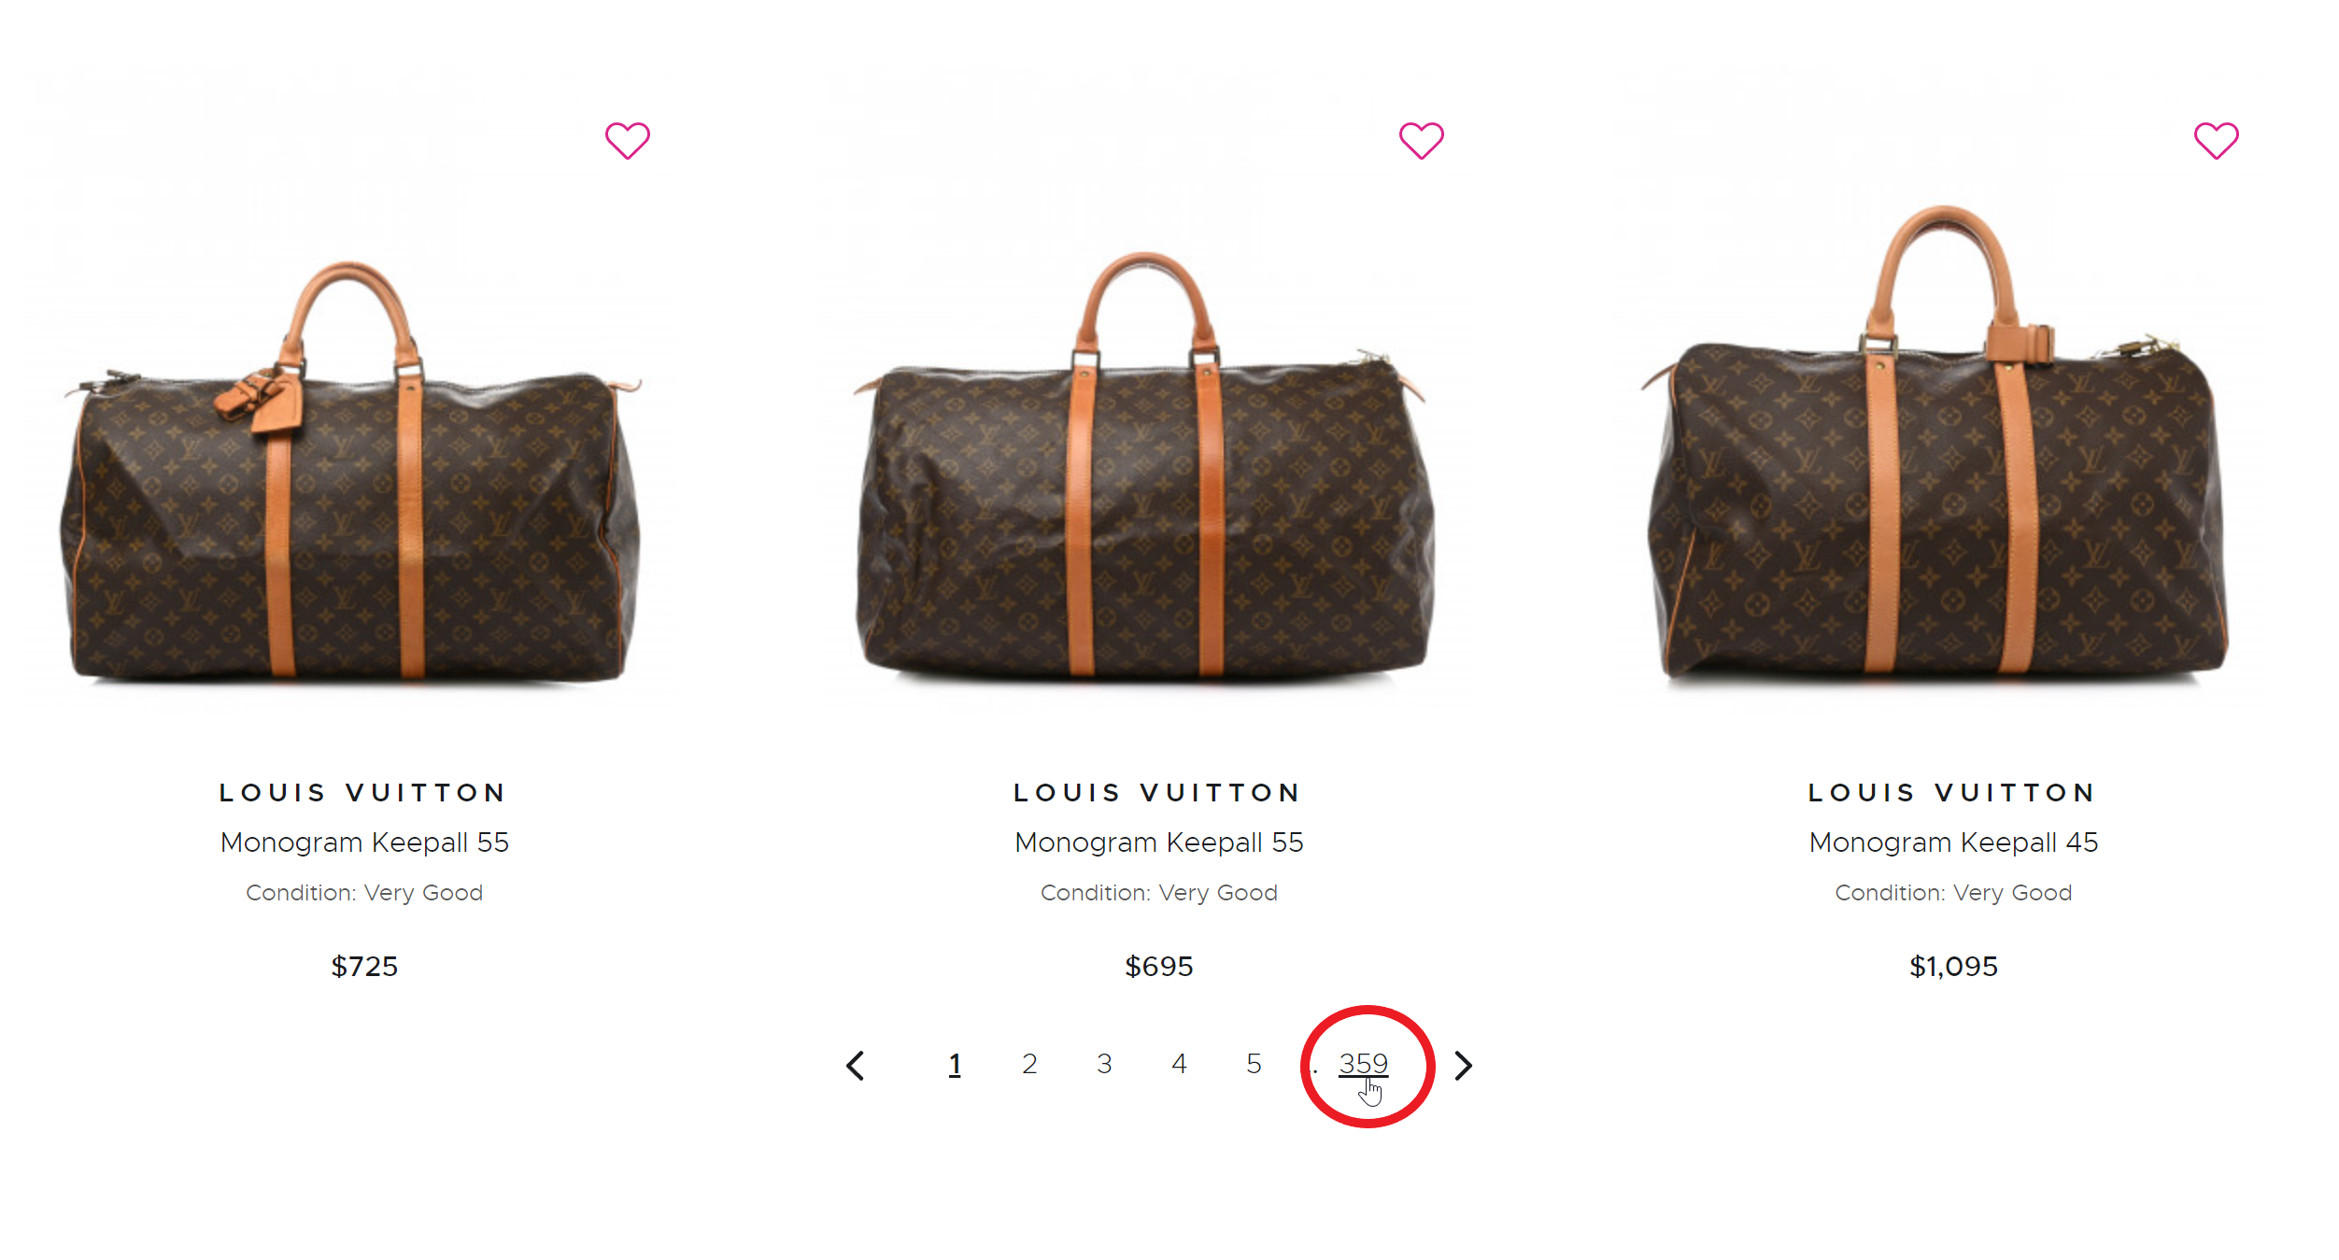
Task: Open first Monogram Keepall 55 title link
Action: tap(364, 842)
